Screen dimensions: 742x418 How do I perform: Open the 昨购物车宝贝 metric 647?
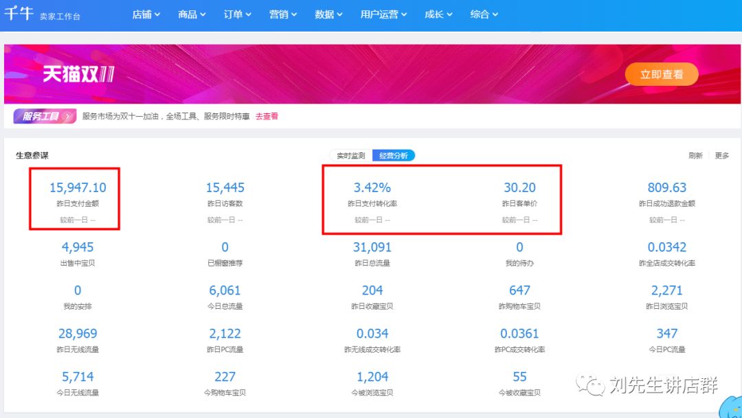(519, 290)
